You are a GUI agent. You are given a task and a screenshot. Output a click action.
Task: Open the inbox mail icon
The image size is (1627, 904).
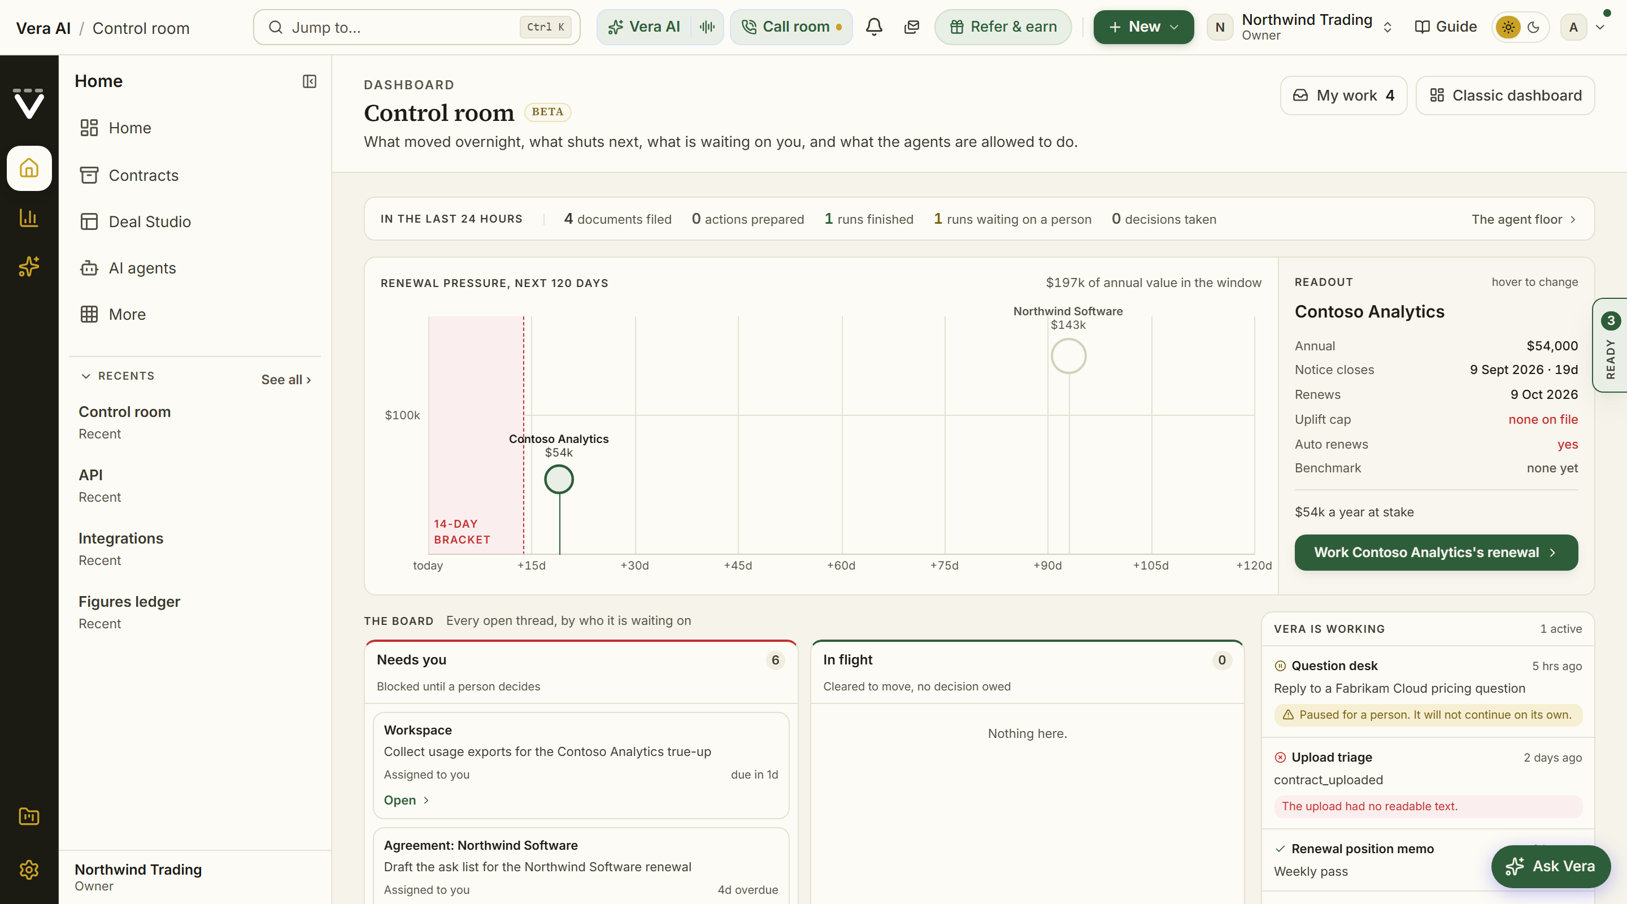pos(911,27)
